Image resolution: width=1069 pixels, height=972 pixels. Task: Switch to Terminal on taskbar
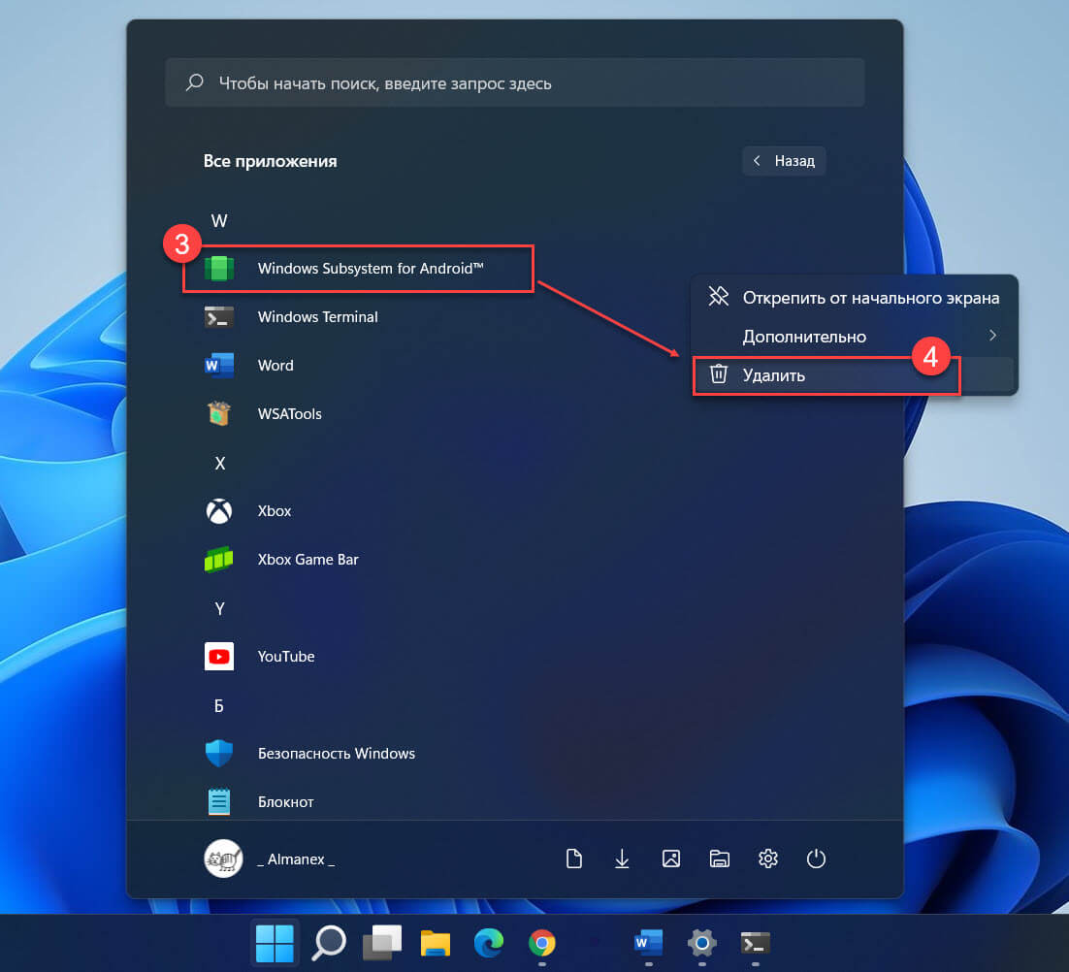[x=756, y=943]
